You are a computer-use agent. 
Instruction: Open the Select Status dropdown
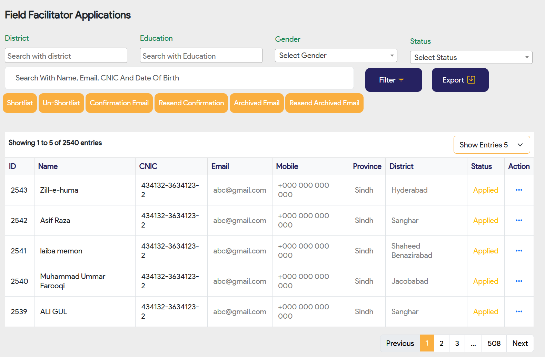471,58
